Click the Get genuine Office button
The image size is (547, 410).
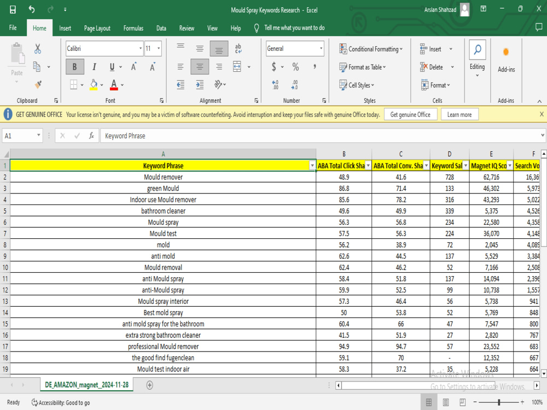(x=410, y=114)
